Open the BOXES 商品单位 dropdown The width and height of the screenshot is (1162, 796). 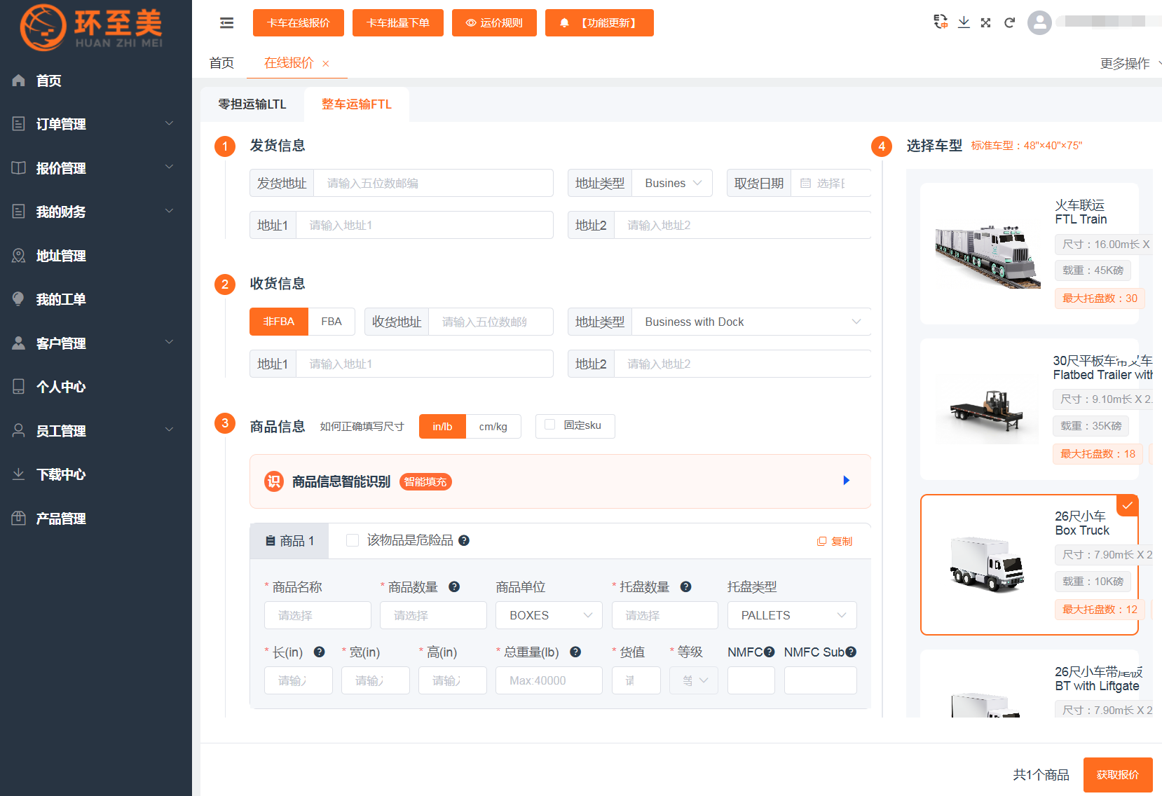click(549, 615)
